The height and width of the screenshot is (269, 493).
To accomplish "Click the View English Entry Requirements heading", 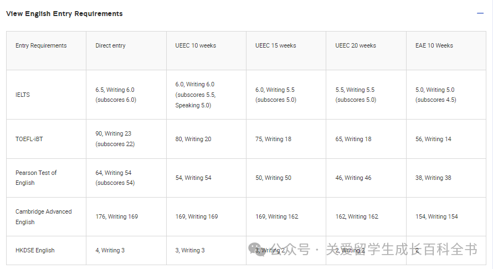I will (64, 13).
